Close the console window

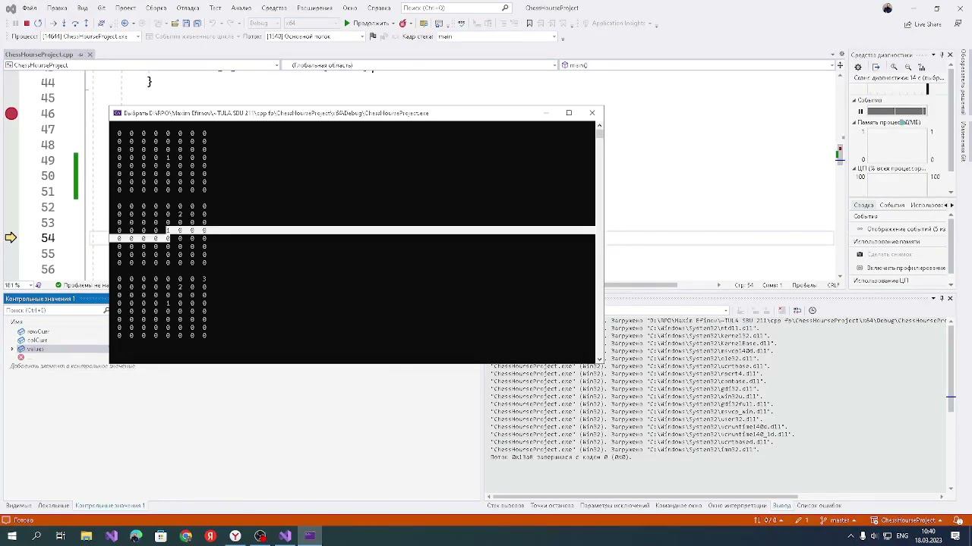(592, 113)
